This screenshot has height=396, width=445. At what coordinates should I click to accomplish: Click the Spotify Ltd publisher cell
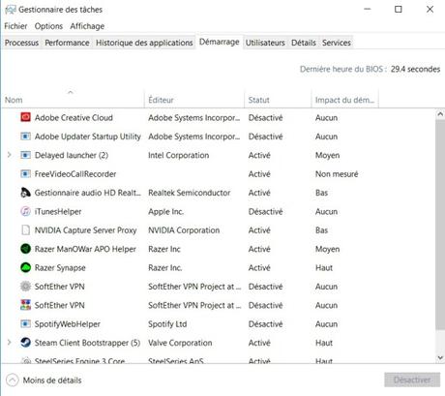(x=167, y=324)
